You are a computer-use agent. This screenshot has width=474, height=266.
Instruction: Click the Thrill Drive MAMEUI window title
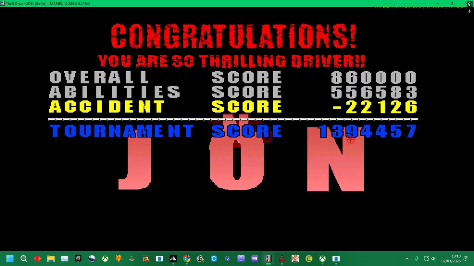(48, 3)
